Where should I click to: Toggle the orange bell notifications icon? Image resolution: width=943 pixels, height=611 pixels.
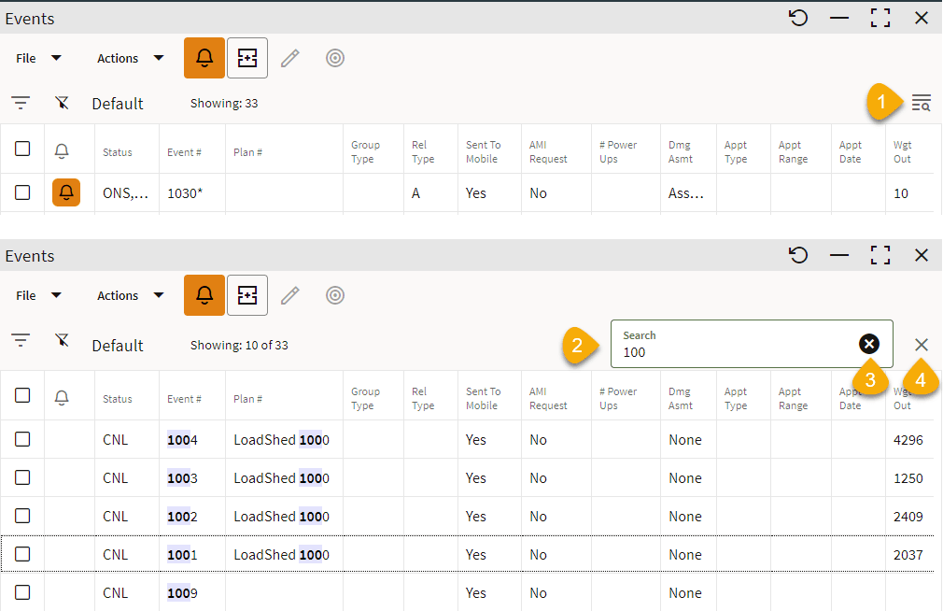point(204,58)
